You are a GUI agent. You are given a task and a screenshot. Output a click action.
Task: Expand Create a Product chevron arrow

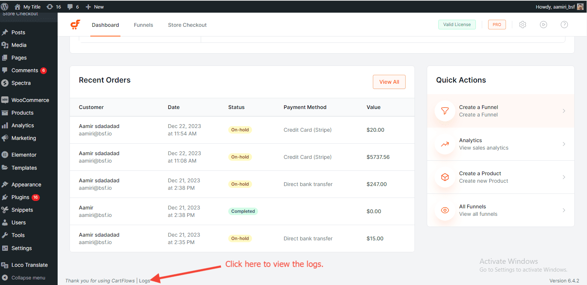coord(564,177)
